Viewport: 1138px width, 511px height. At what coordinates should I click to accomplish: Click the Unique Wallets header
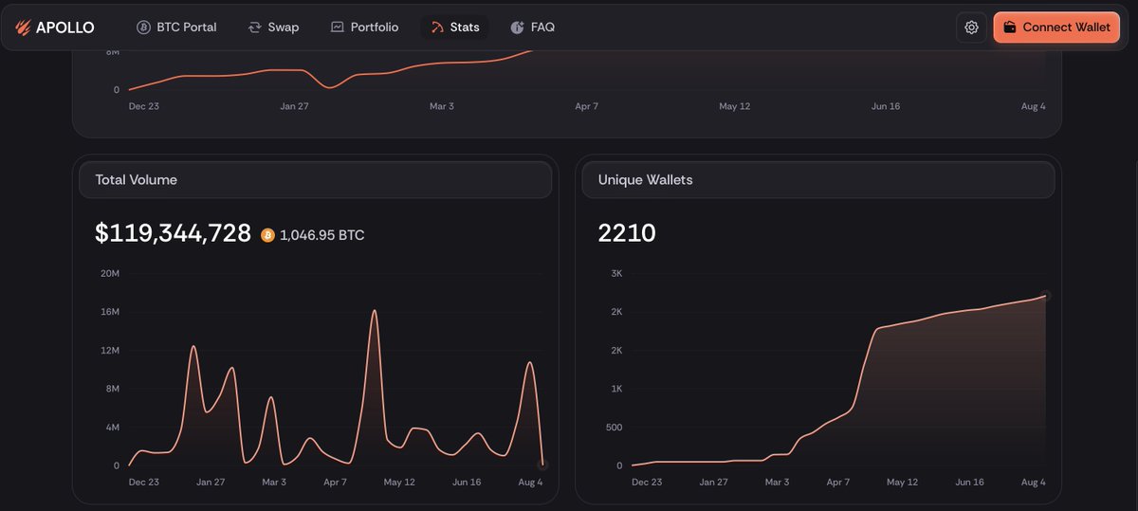pos(818,180)
